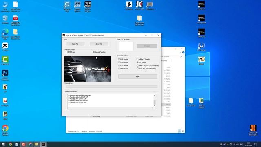Open Google Chrome desktop shortcut
The image size is (261, 147).
pyautogui.click(x=5, y=130)
